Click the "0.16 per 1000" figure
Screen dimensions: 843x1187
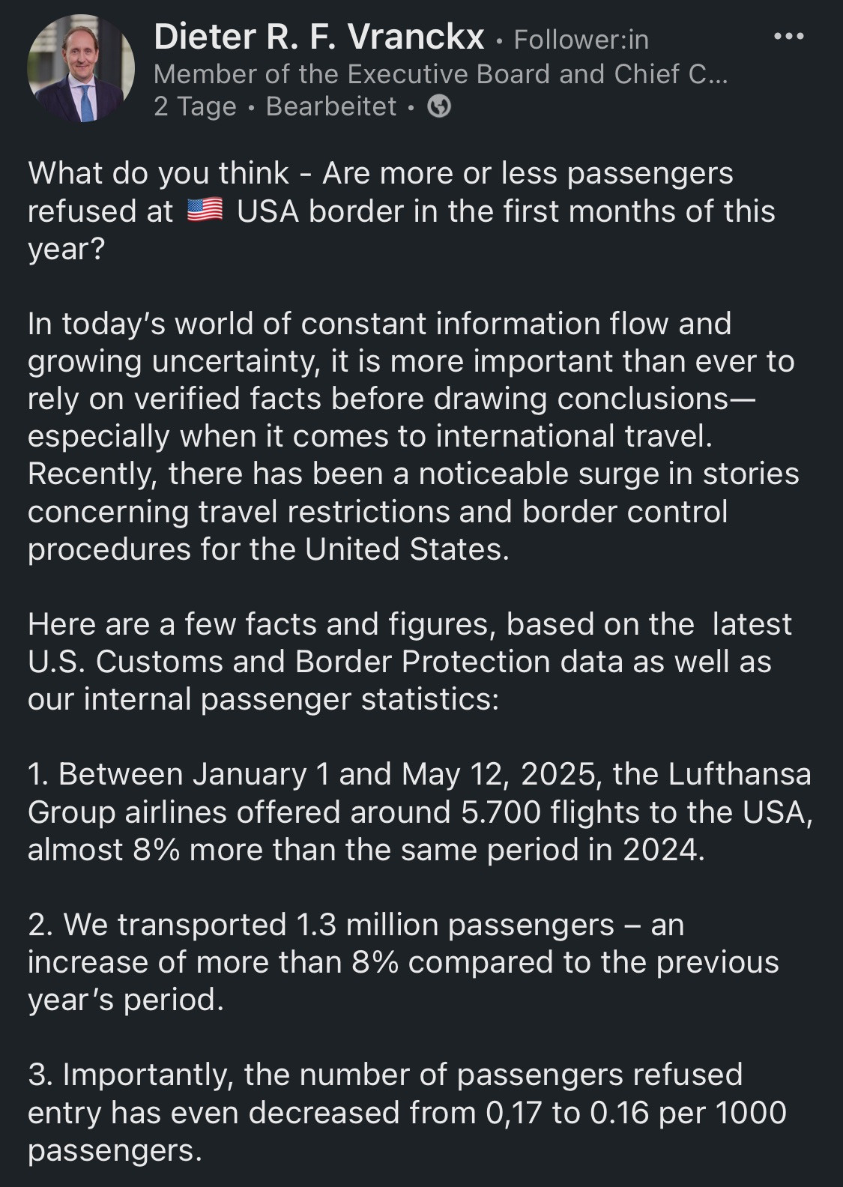(688, 1112)
